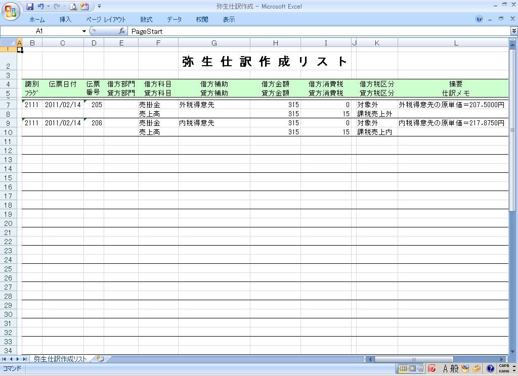Insert a new worksheet tab
This screenshot has width=518, height=376.
pyautogui.click(x=101, y=359)
